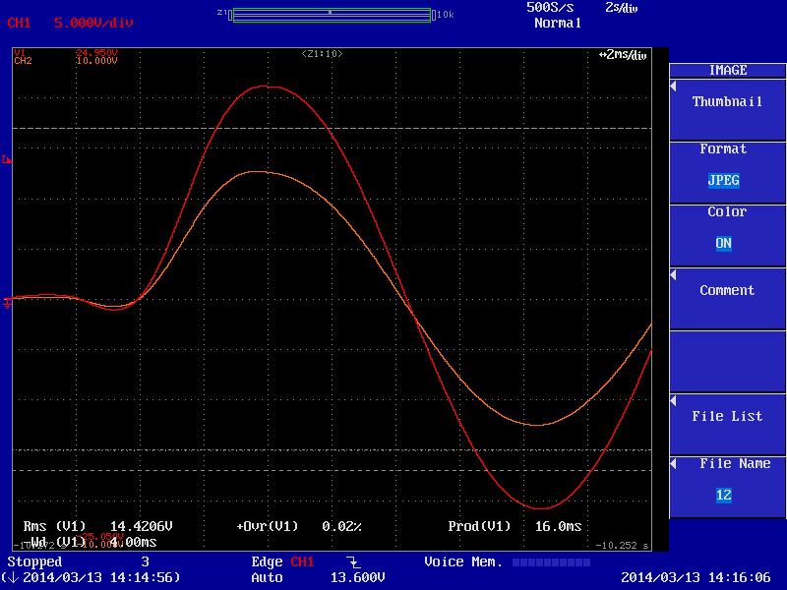Click the CH1 5.000V/div scale label

click(x=71, y=22)
